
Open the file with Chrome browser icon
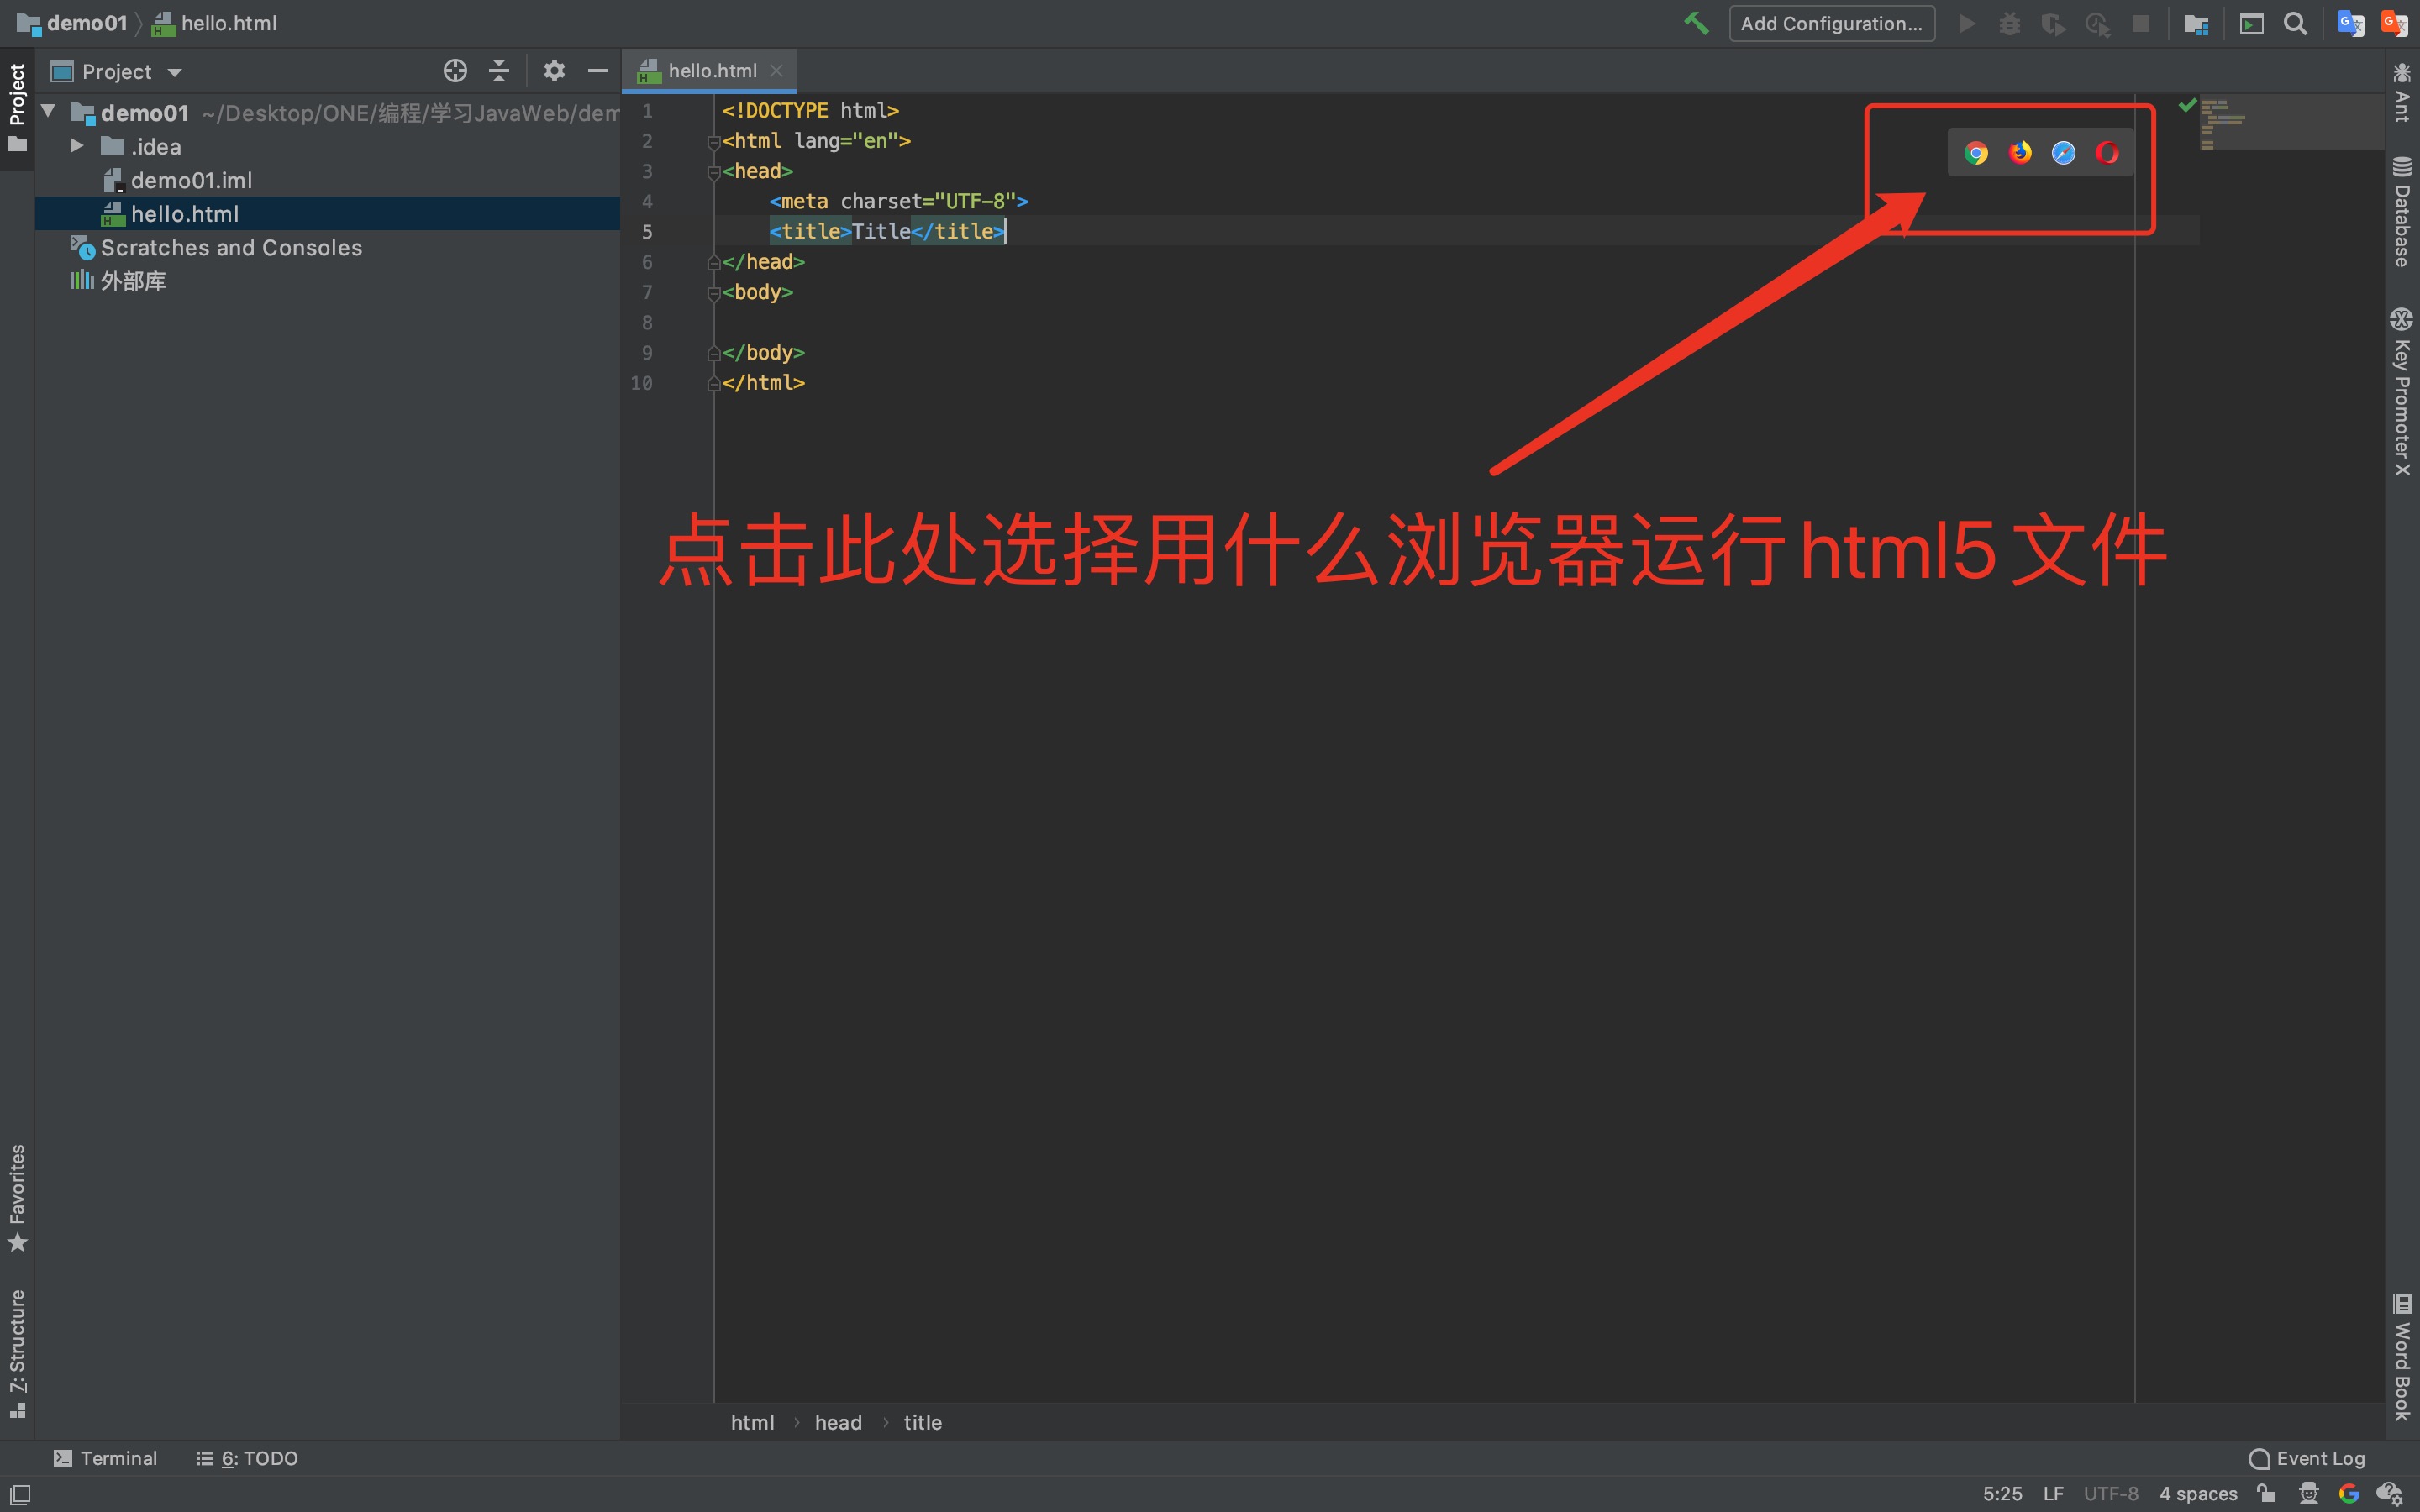click(1978, 152)
